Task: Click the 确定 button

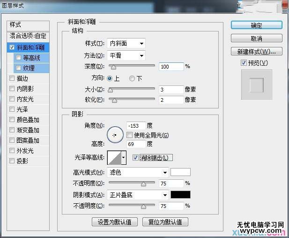Action: tap(256, 25)
